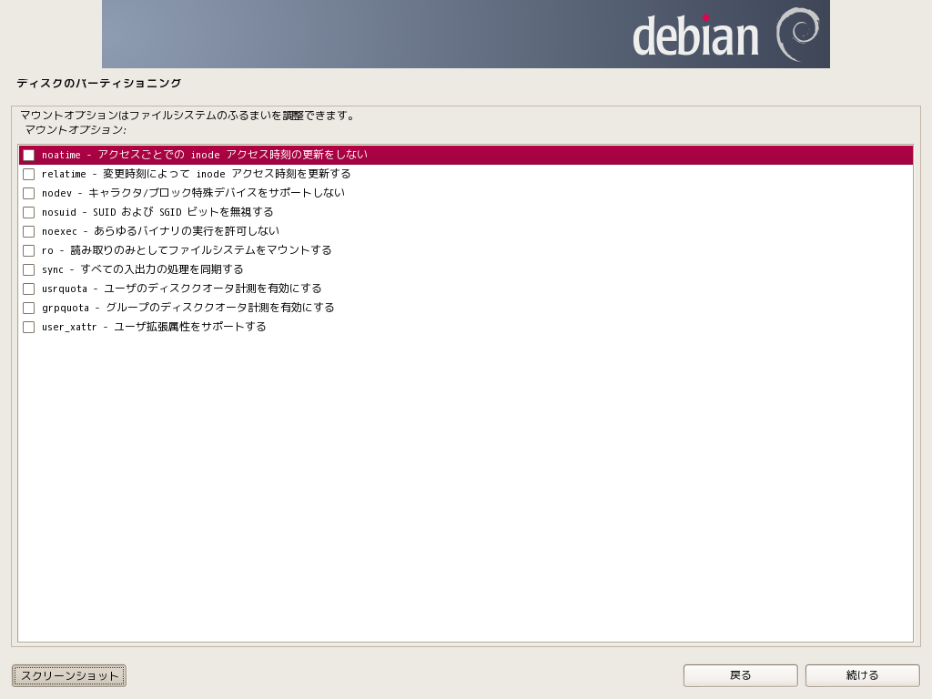The width and height of the screenshot is (932, 699).
Task: Enable the usrquota checkbox
Action: [x=28, y=289]
